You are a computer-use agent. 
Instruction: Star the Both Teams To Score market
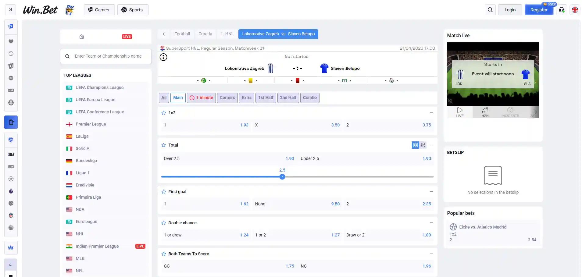pos(164,254)
